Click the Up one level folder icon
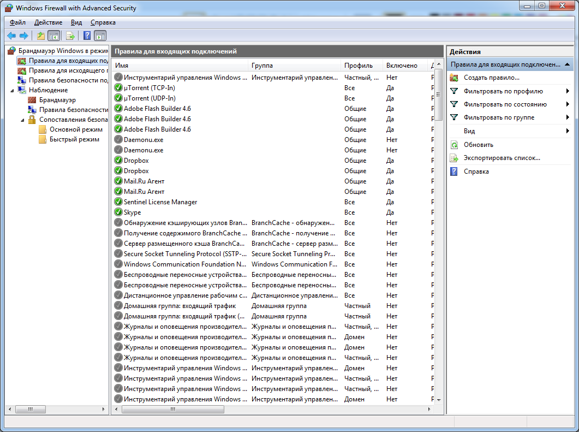Viewport: 579px width, 432px height. [x=40, y=36]
